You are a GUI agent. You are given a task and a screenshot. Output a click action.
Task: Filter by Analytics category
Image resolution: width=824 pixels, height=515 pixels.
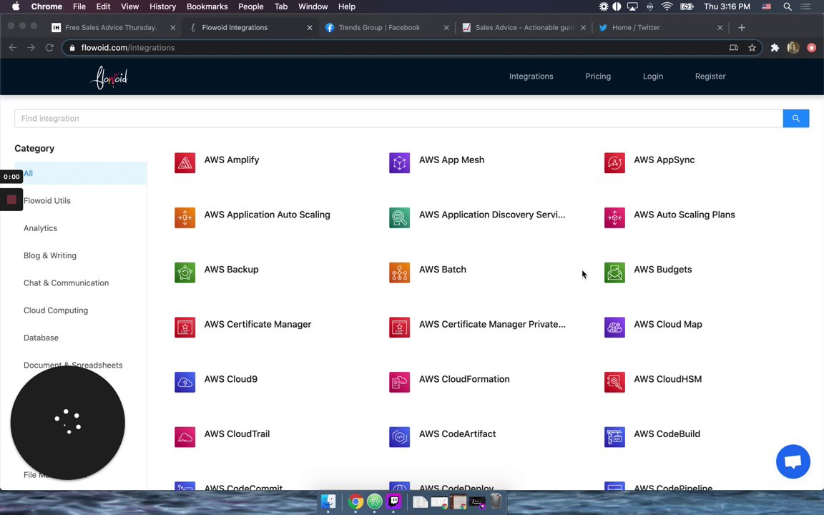(x=40, y=228)
